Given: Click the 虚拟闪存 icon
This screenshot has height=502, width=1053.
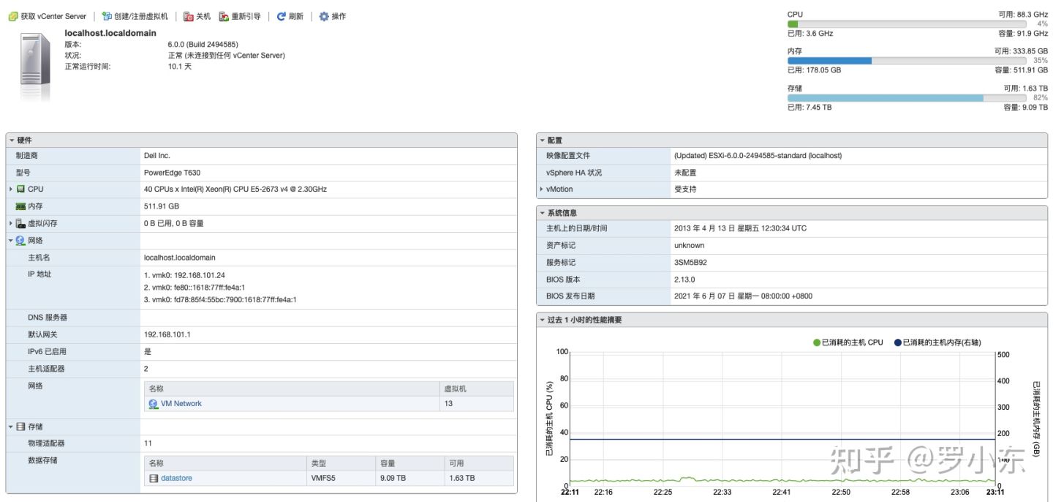Looking at the screenshot, I should pyautogui.click(x=20, y=223).
